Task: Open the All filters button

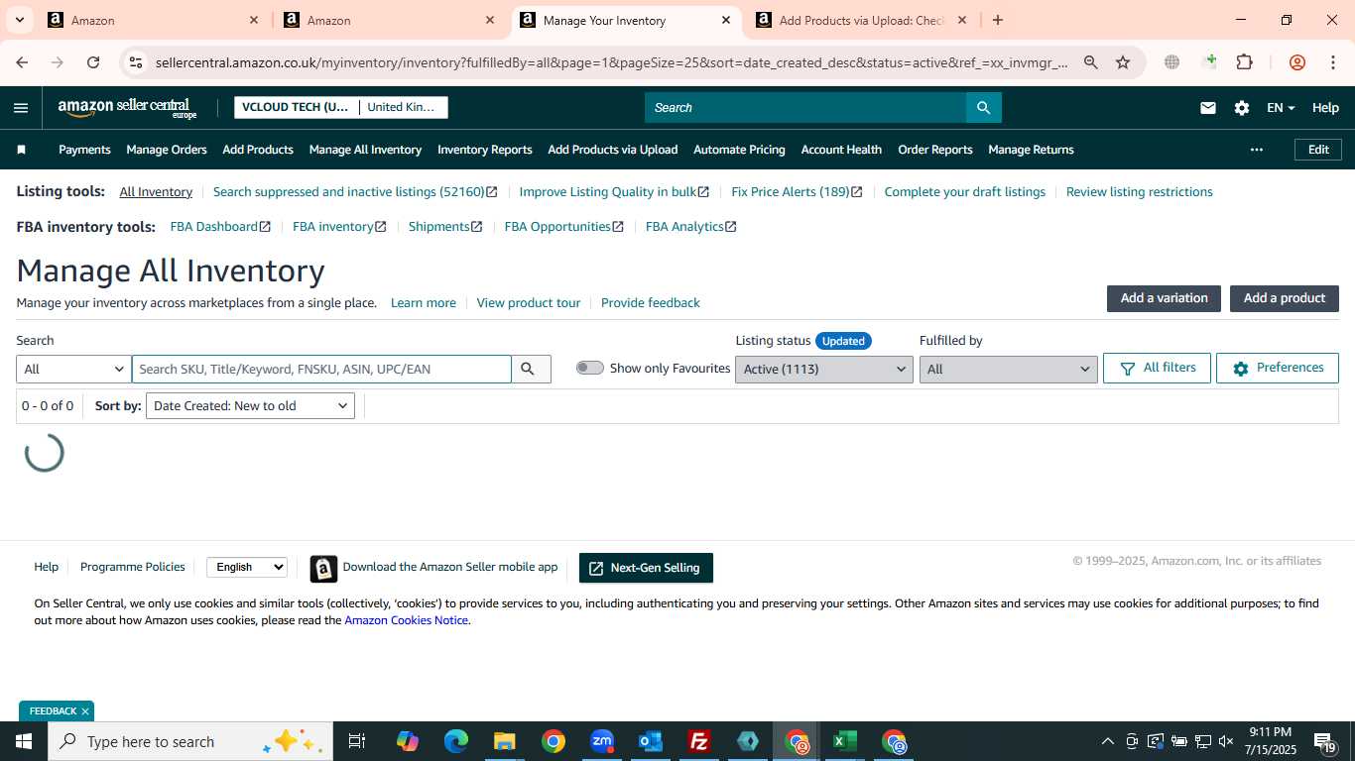Action: click(1157, 368)
